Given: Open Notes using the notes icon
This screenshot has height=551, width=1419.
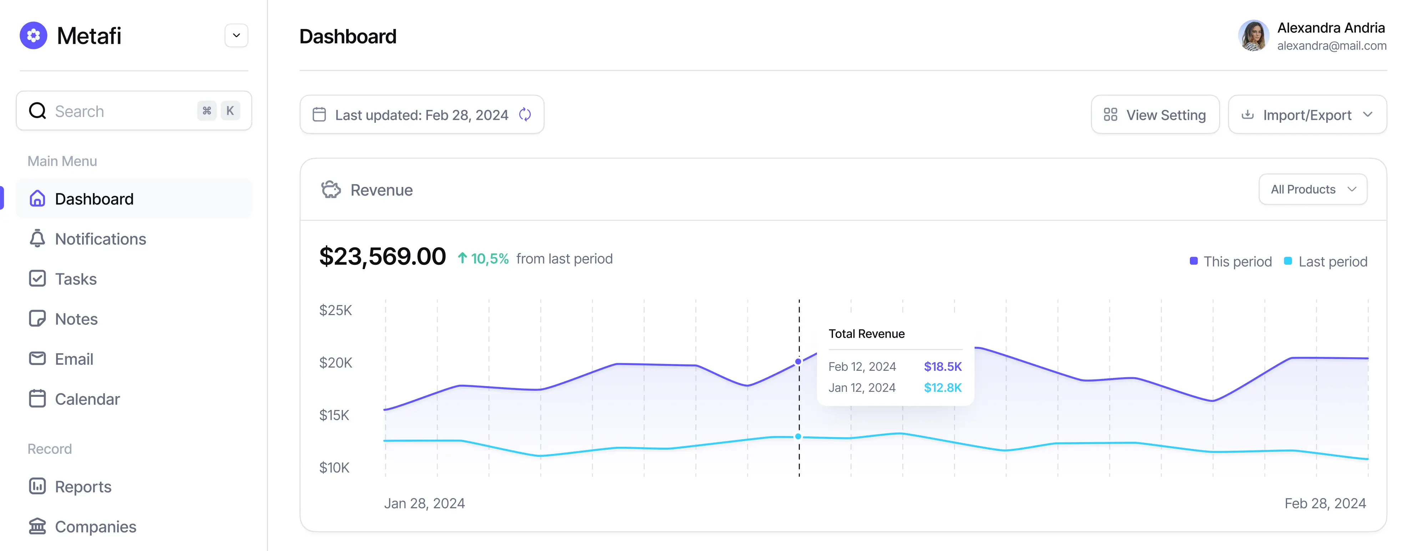Looking at the screenshot, I should (37, 318).
